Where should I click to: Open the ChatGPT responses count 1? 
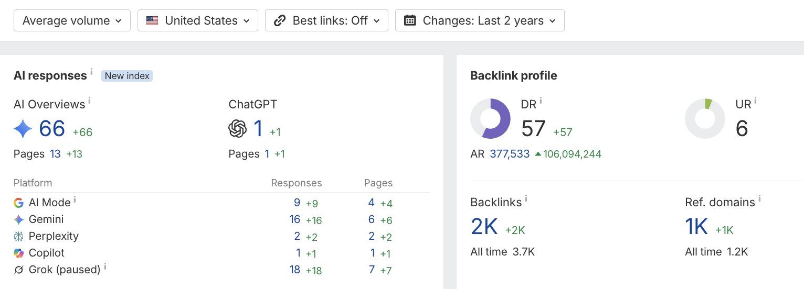(258, 129)
